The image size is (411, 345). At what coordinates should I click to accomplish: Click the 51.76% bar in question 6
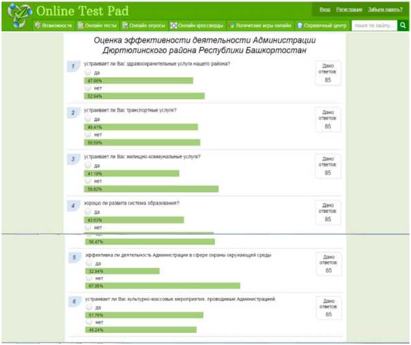click(144, 315)
